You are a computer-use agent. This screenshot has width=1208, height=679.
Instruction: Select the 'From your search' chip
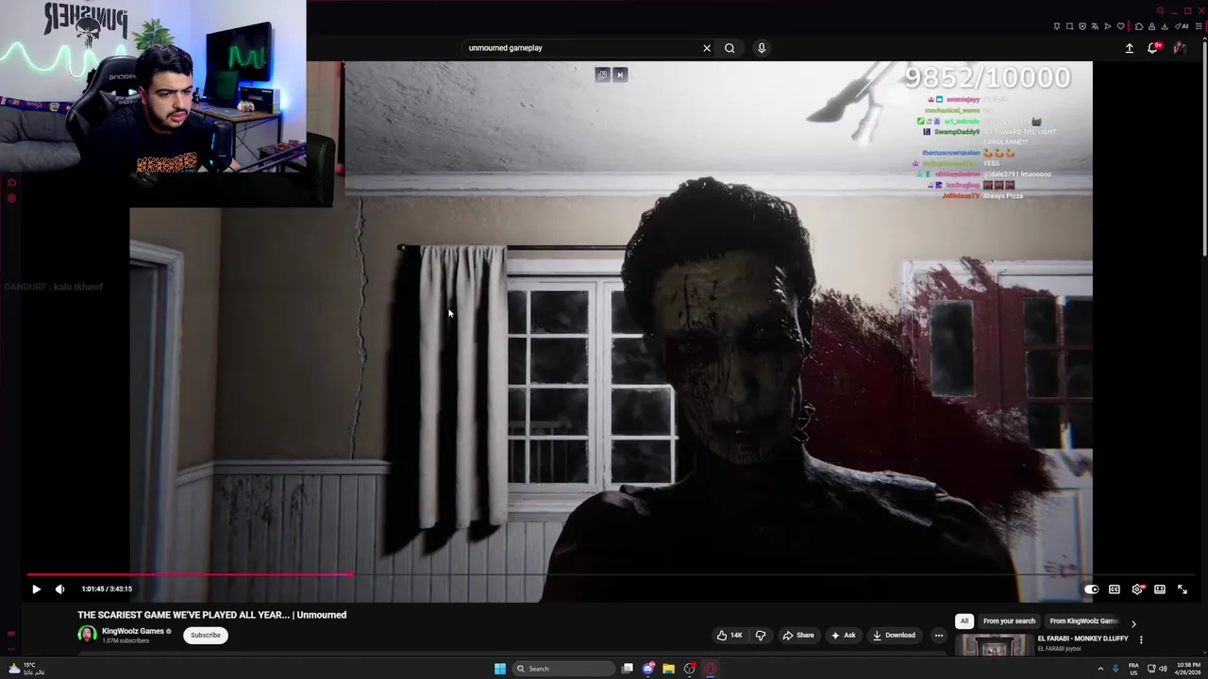pos(1009,621)
